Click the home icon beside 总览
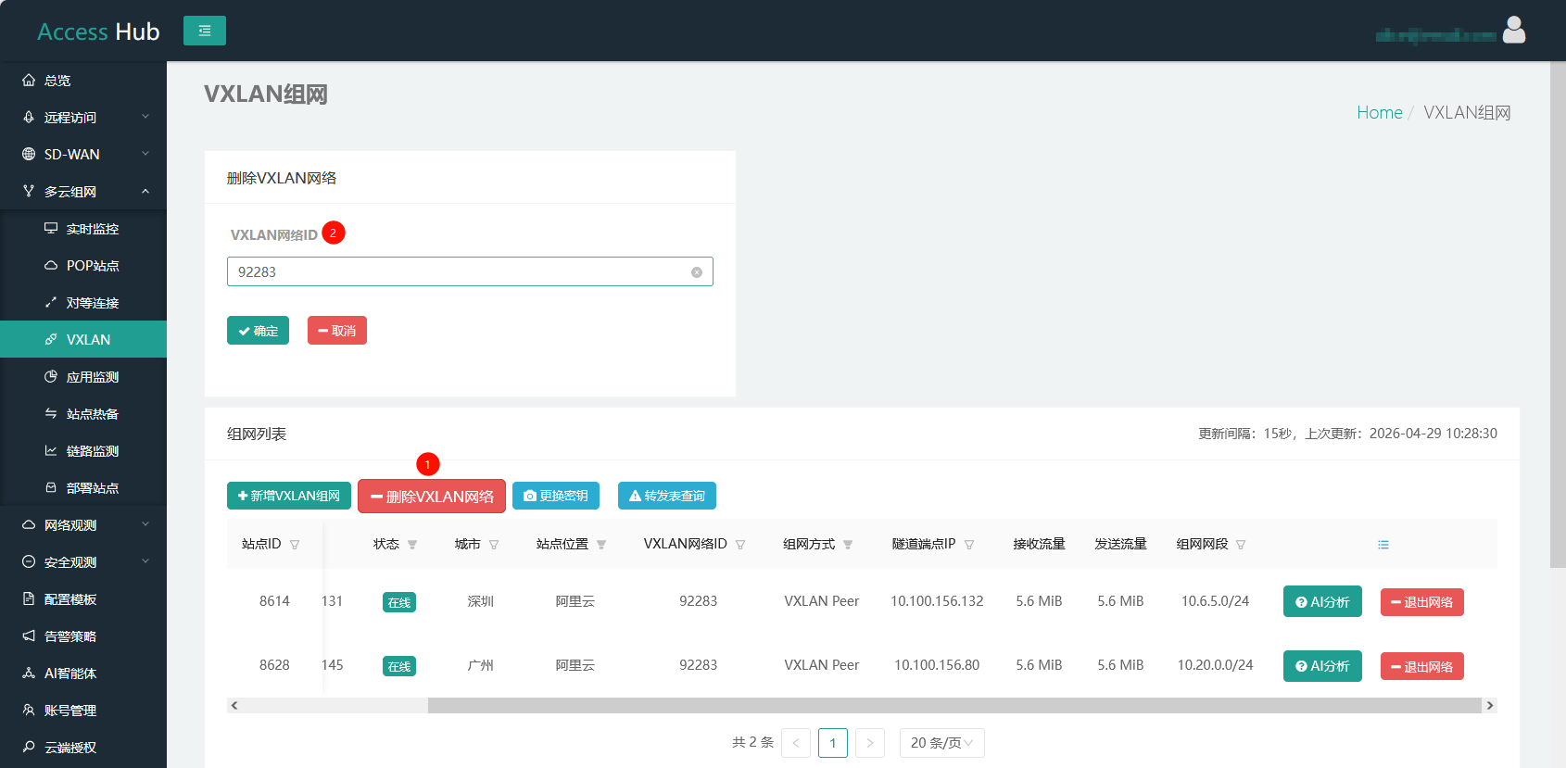Image resolution: width=1566 pixels, height=768 pixels. coord(29,81)
